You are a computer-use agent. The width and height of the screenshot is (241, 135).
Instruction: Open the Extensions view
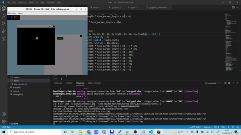point(4,38)
